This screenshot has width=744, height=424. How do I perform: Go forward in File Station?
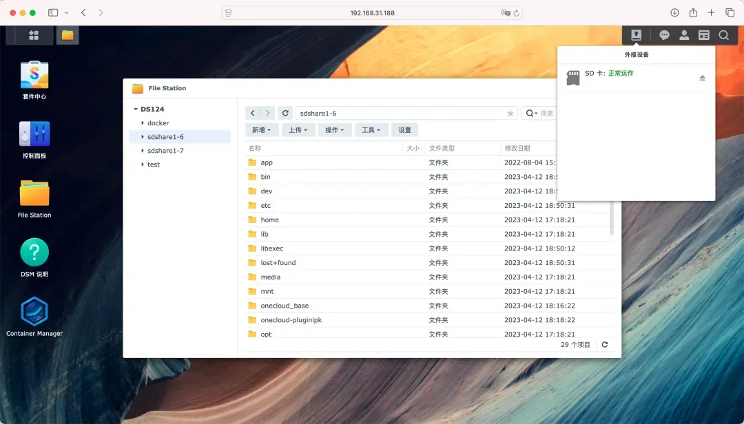(267, 113)
